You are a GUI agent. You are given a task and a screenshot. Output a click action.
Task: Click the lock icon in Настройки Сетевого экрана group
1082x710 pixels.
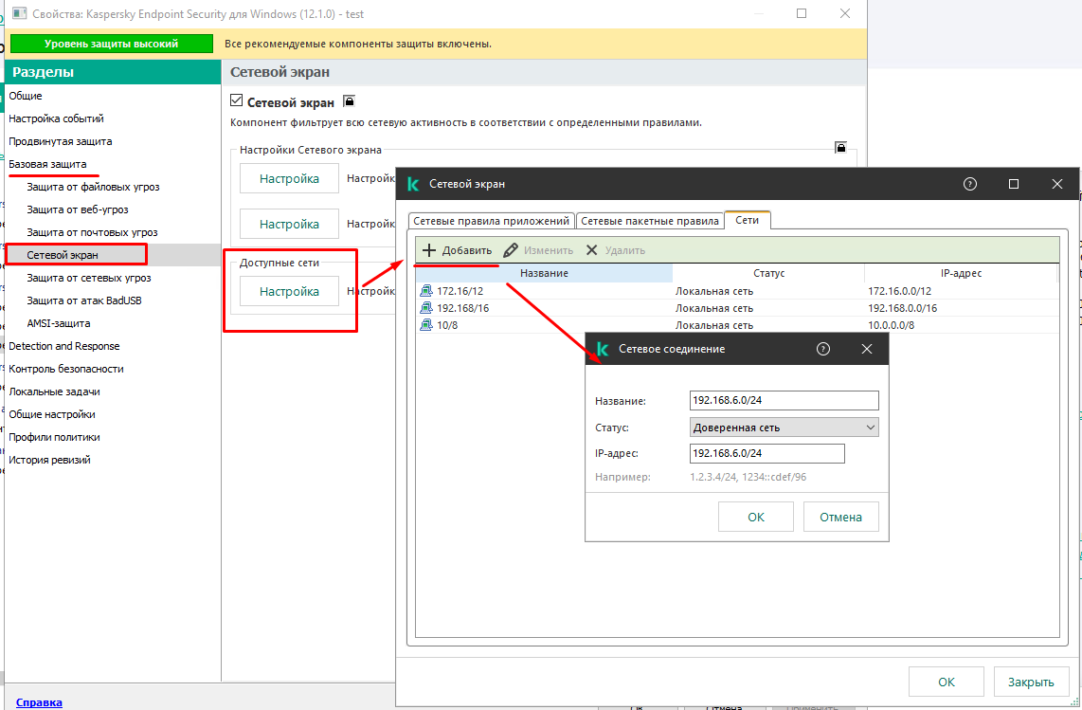click(x=840, y=148)
